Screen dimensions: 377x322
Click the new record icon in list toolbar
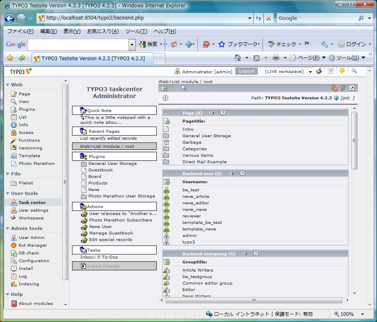[x=164, y=88]
